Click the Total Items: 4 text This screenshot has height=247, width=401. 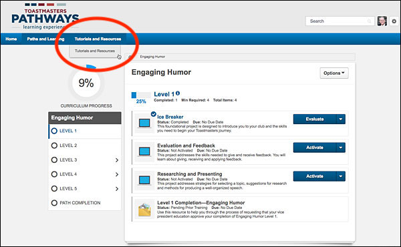(x=225, y=100)
